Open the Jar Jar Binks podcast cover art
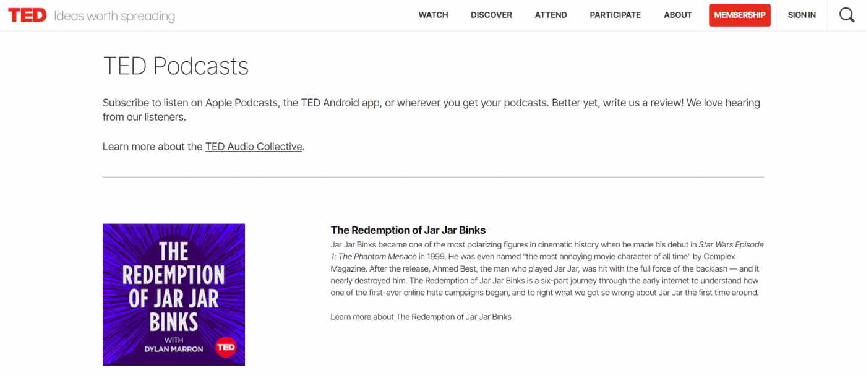 (x=174, y=294)
